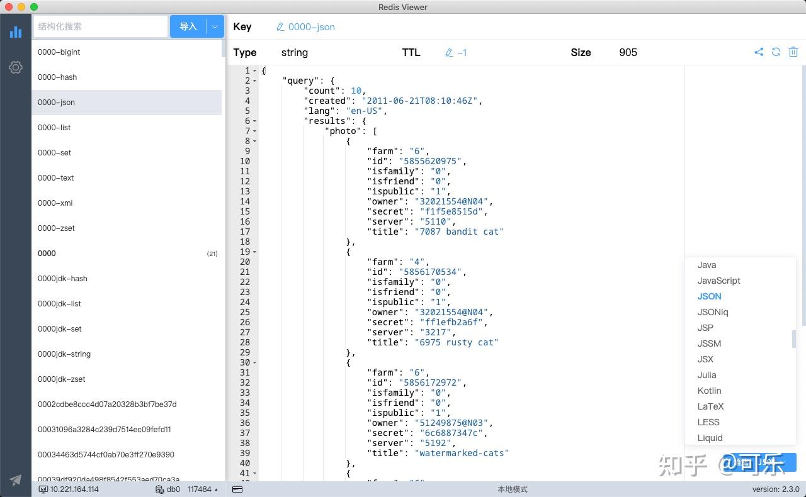Select JSON from the language list
Screen dimensions: 806x497
pos(709,296)
